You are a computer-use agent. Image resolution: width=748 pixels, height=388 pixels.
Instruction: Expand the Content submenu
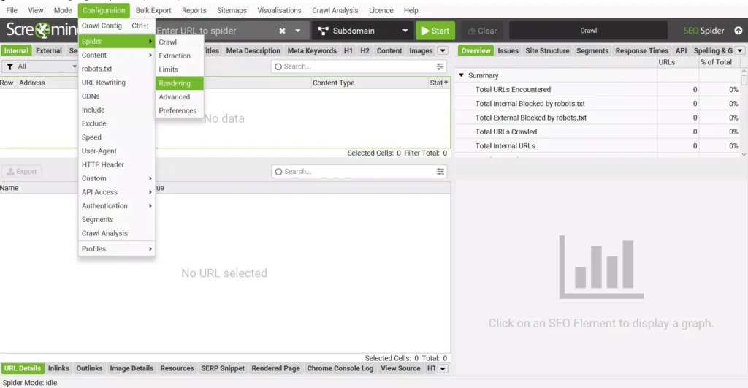coord(116,56)
